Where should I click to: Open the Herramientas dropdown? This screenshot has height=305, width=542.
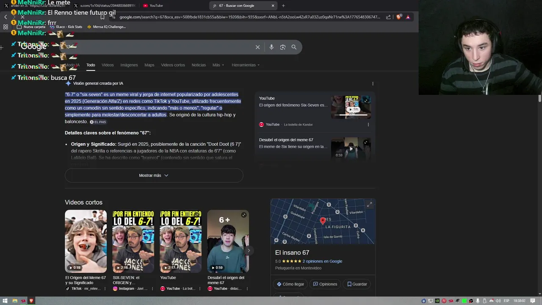pos(246,65)
